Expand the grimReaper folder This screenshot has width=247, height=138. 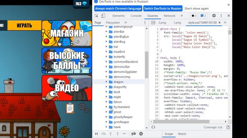(x=107, y=122)
